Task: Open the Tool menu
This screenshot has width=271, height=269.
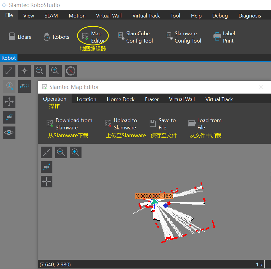Action: click(175, 16)
